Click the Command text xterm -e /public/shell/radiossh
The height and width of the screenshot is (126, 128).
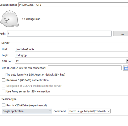pyautogui.click(x=87, y=111)
